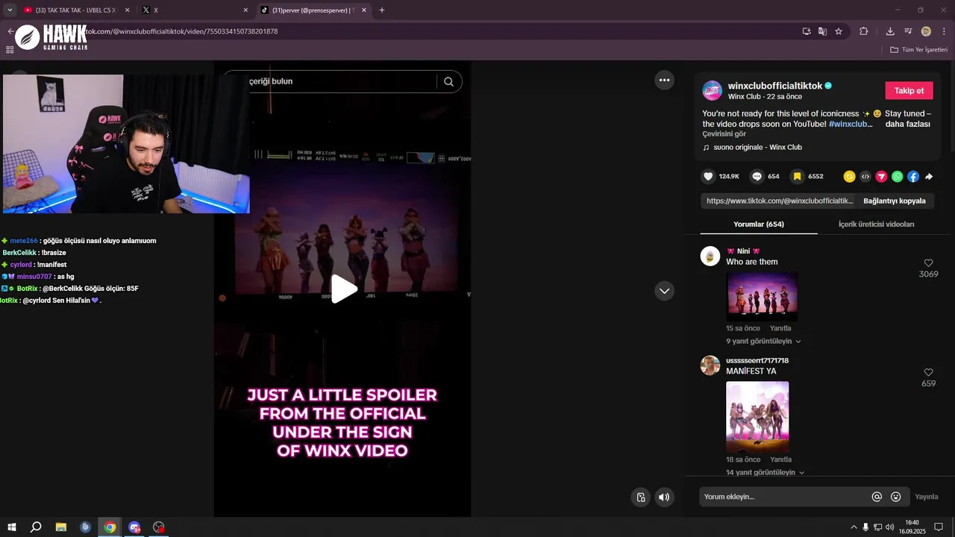Open the comments speech bubble icon
Image resolution: width=955 pixels, height=537 pixels.
pyautogui.click(x=757, y=177)
